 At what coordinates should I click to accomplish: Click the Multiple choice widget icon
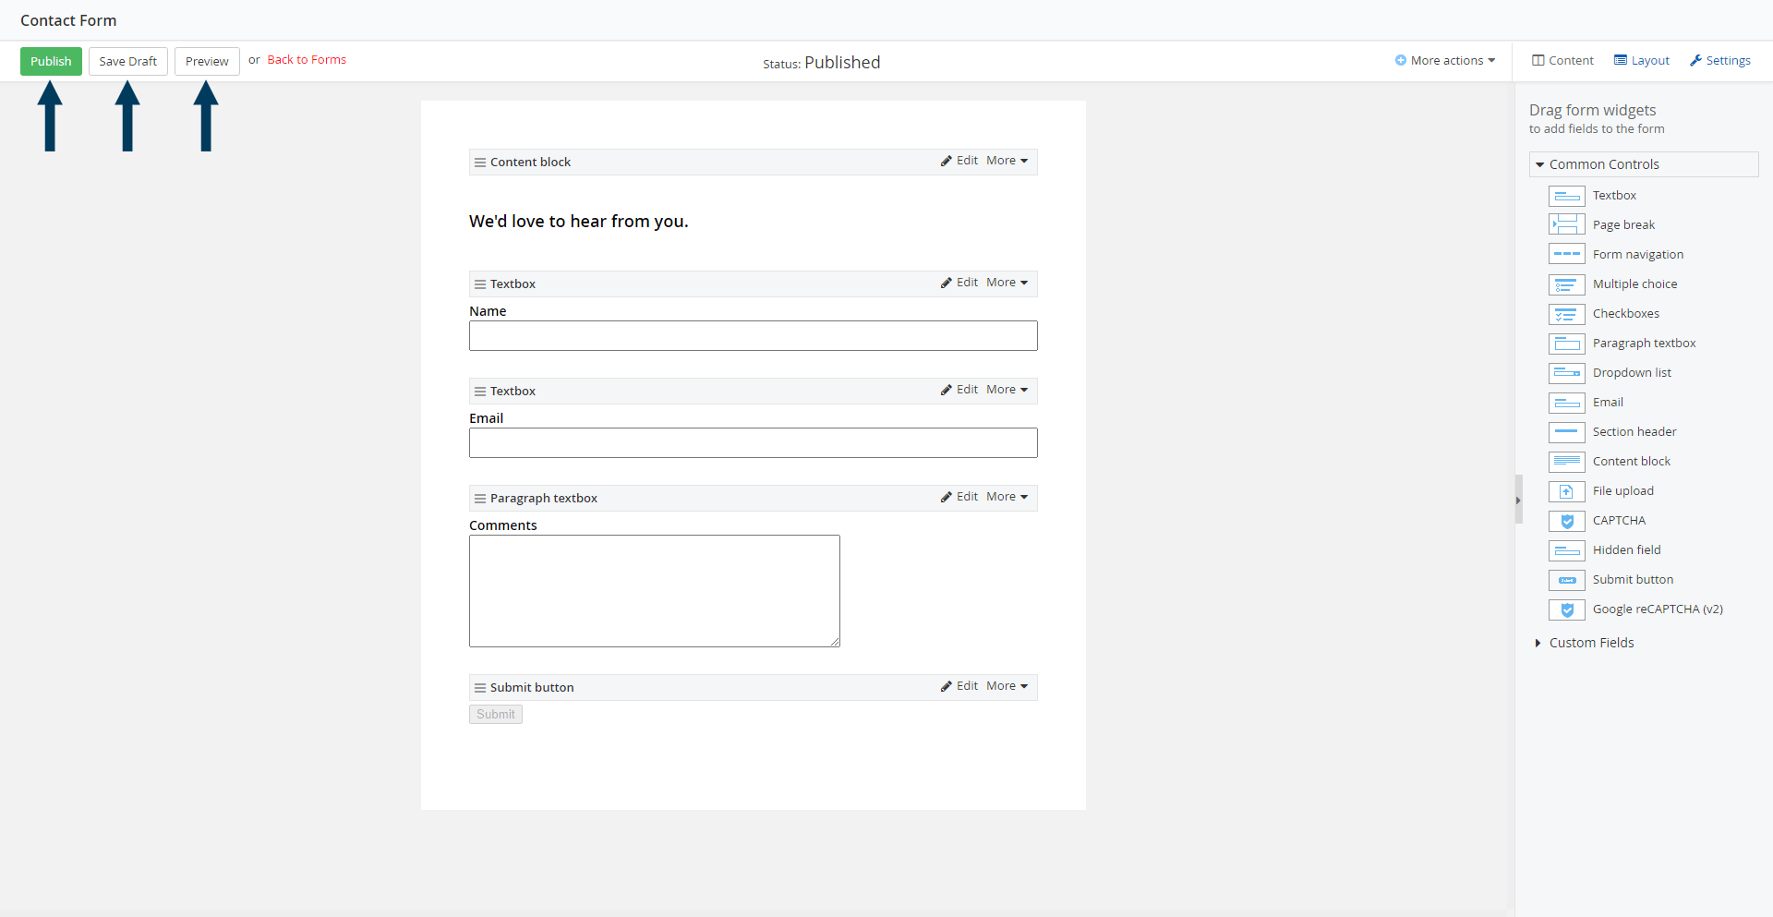pos(1566,284)
